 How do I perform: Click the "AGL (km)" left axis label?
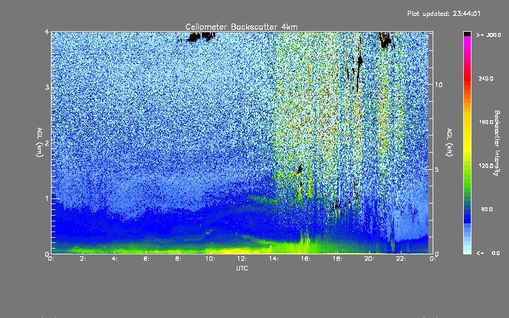(39, 142)
